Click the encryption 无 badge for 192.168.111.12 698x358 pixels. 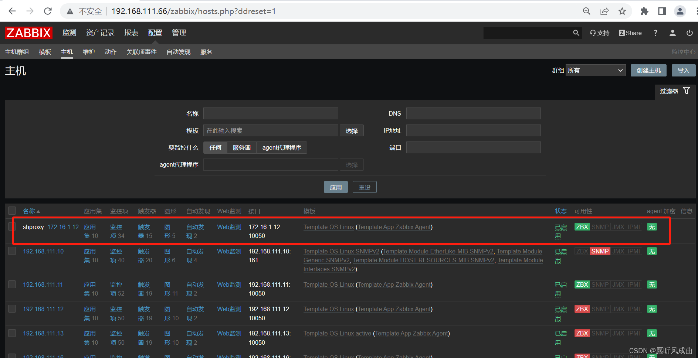[652, 309]
